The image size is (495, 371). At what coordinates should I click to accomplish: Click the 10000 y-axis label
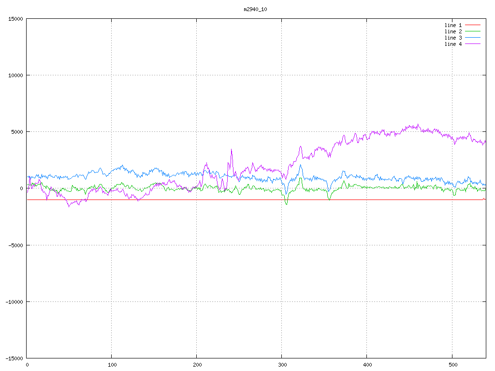coord(15,75)
